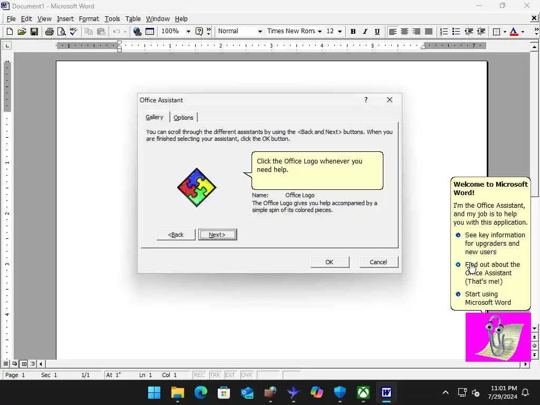Toggle bold formatting

click(353, 32)
